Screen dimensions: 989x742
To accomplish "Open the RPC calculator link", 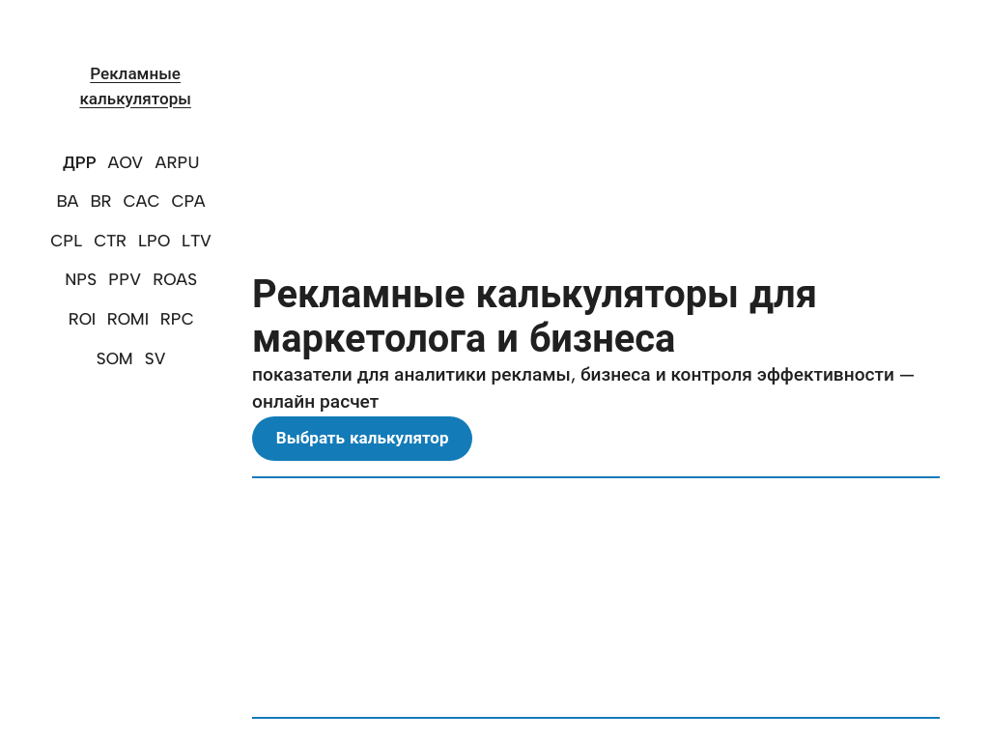I will tap(177, 319).
